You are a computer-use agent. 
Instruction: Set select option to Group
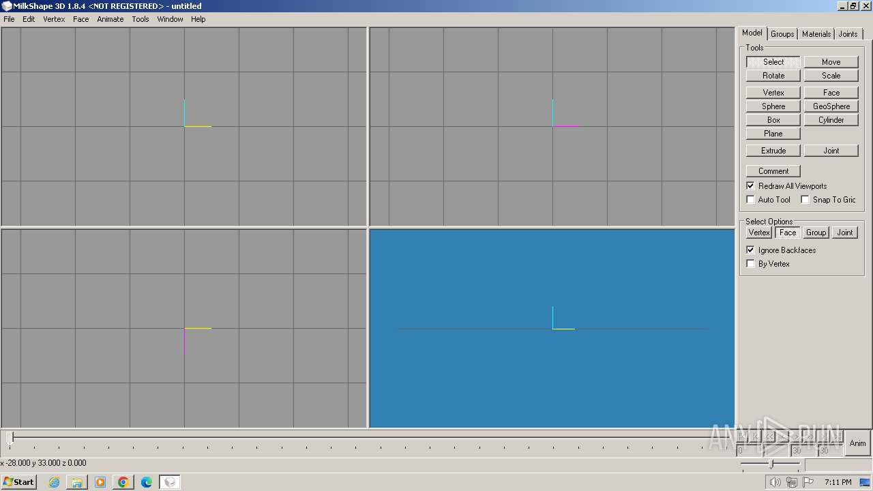[x=816, y=233]
